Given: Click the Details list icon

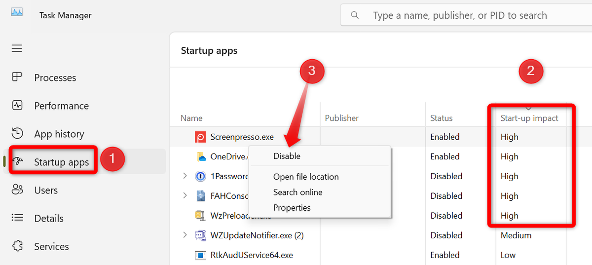Looking at the screenshot, I should (17, 218).
